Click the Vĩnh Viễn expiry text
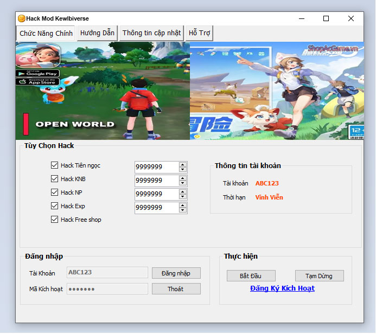Screen dimensions: 376x334 269,197
